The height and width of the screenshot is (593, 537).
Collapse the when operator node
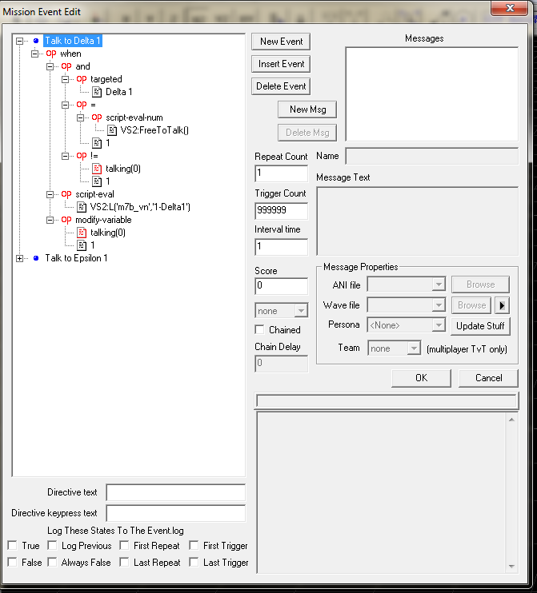35,54
